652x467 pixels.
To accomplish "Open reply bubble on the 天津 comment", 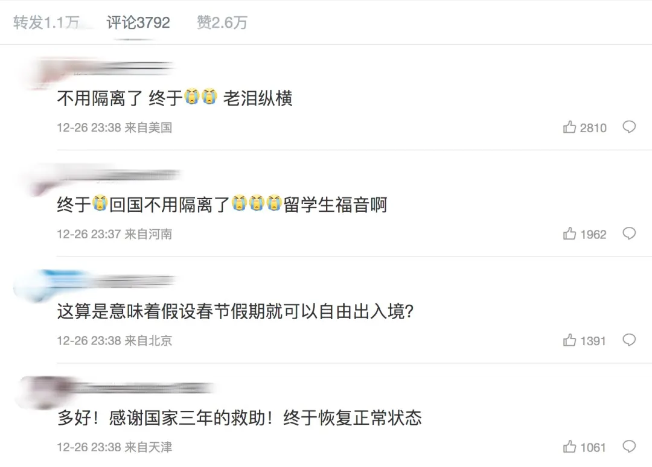I will [x=629, y=447].
